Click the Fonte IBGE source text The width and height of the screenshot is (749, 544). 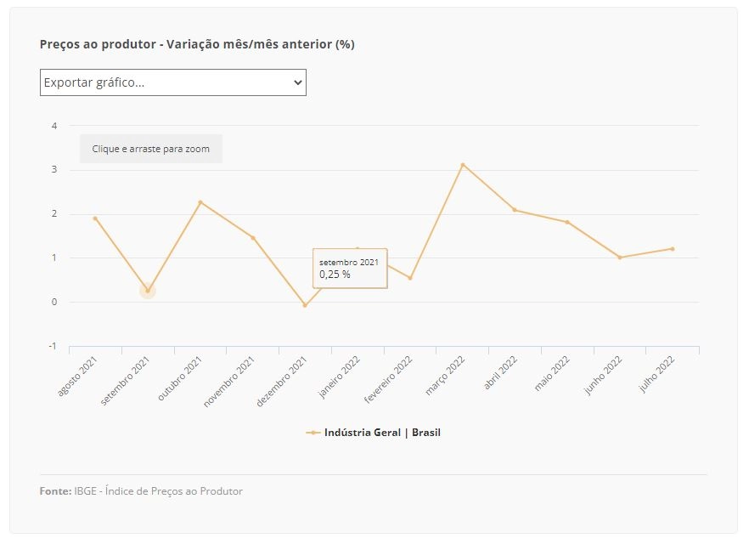pos(141,491)
